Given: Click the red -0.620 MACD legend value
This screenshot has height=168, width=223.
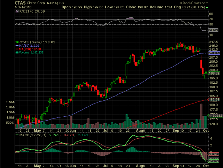Looking at the screenshot, I should pos(68,135).
